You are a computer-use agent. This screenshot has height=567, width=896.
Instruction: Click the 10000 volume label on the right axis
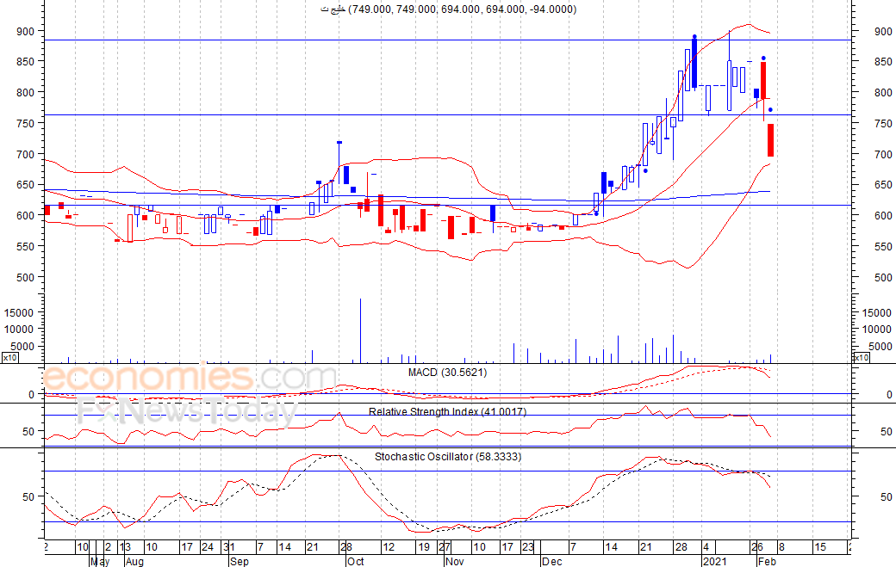coord(877,330)
